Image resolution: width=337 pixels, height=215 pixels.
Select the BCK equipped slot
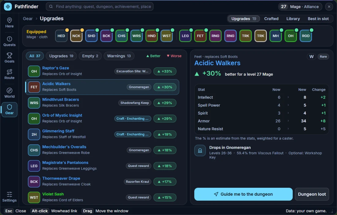[106, 36]
